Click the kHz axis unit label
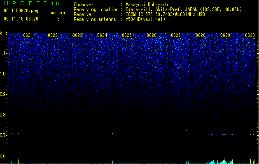 [4, 33]
